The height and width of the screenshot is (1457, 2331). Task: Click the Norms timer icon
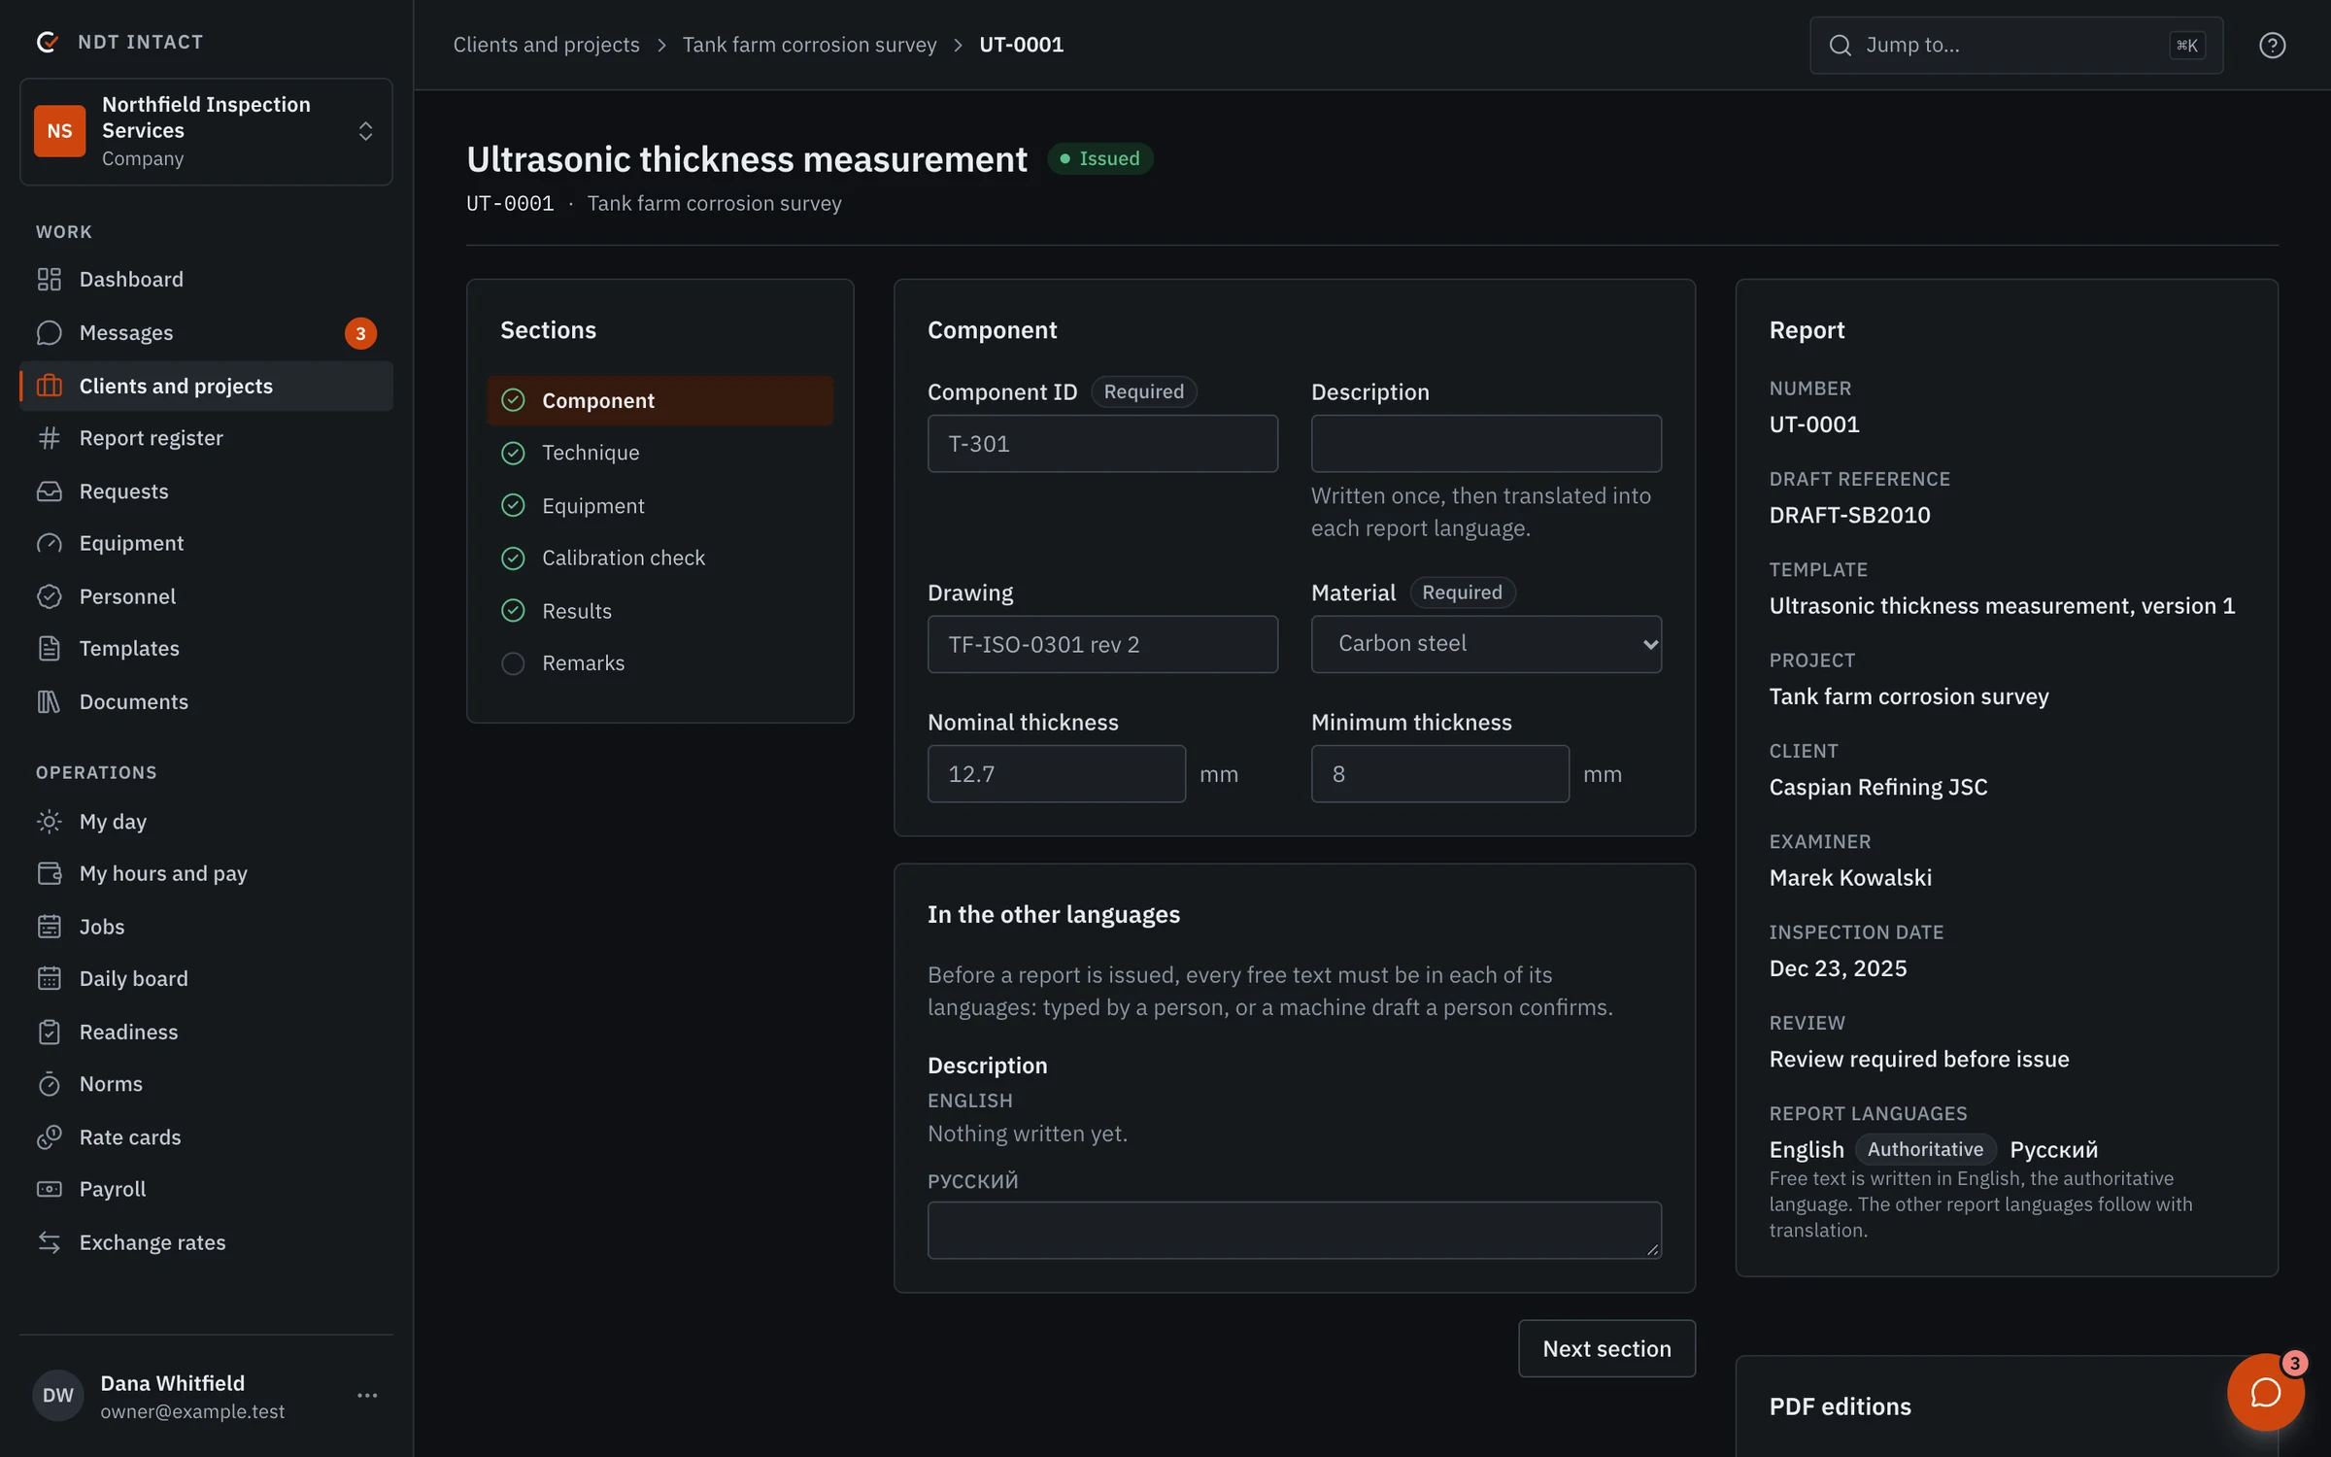pos(49,1084)
